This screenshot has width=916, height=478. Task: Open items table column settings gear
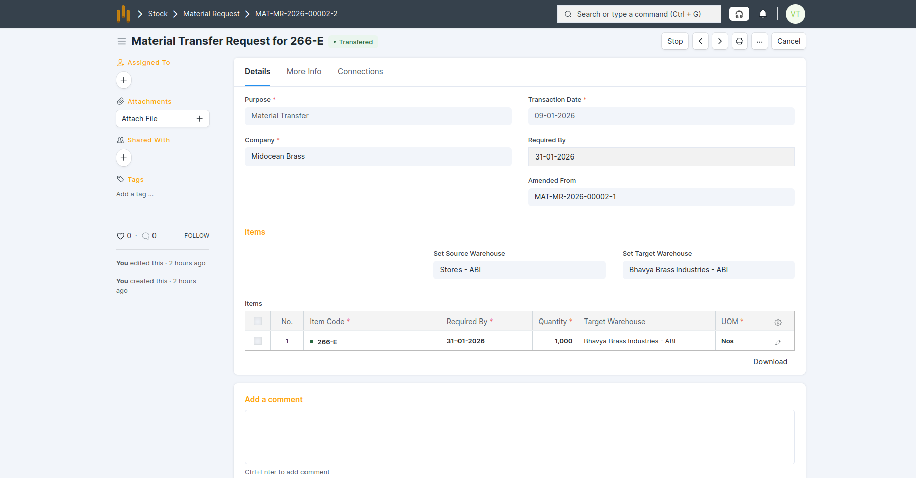click(x=778, y=322)
